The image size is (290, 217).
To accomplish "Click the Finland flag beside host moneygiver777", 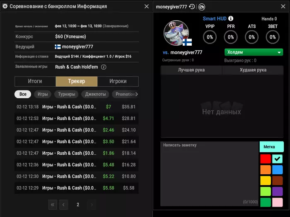I will (58, 46).
